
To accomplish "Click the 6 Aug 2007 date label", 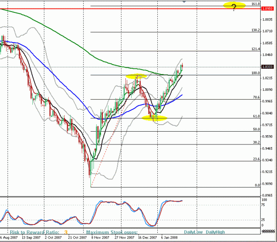I will point(9,238).
